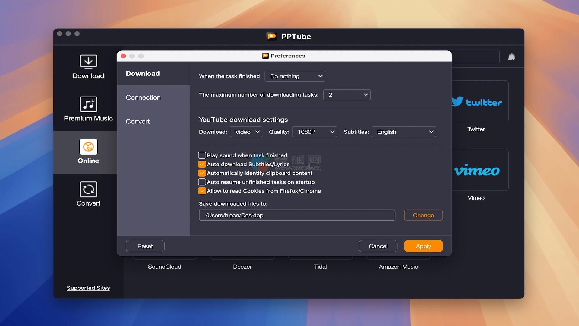Click the Deezer label in main window
This screenshot has height=326, width=579.
(242, 267)
